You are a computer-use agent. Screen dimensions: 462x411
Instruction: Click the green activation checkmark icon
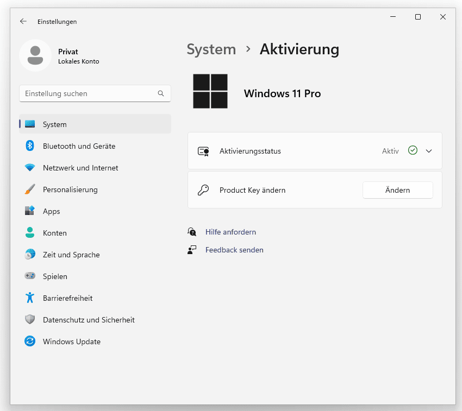click(413, 150)
